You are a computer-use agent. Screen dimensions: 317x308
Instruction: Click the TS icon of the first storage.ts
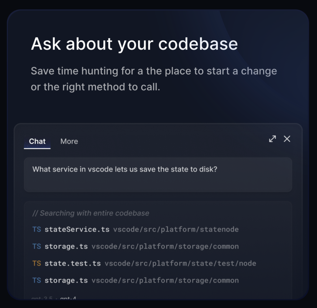pyautogui.click(x=37, y=246)
